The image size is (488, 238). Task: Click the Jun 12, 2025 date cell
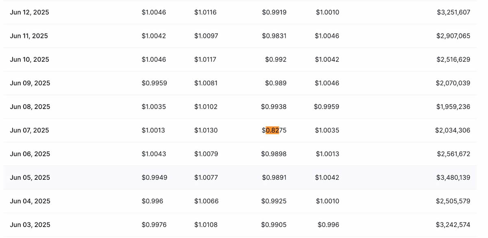[29, 12]
